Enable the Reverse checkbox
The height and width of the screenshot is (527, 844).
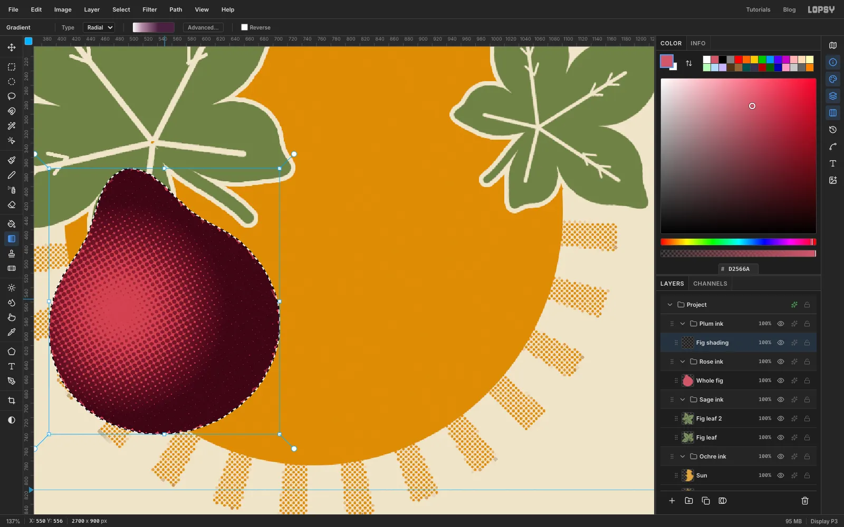[x=244, y=27]
